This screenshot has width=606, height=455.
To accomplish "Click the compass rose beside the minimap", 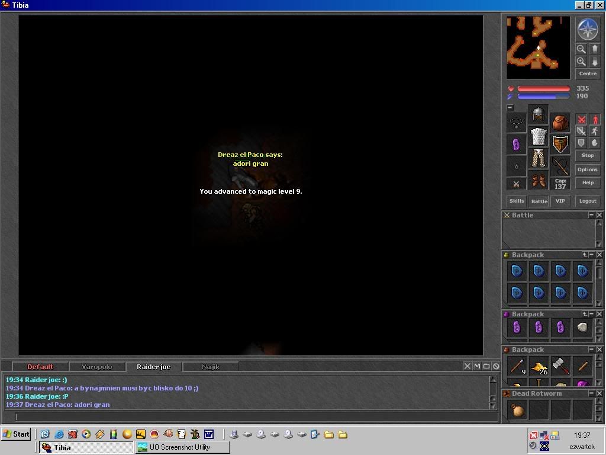I will click(588, 29).
